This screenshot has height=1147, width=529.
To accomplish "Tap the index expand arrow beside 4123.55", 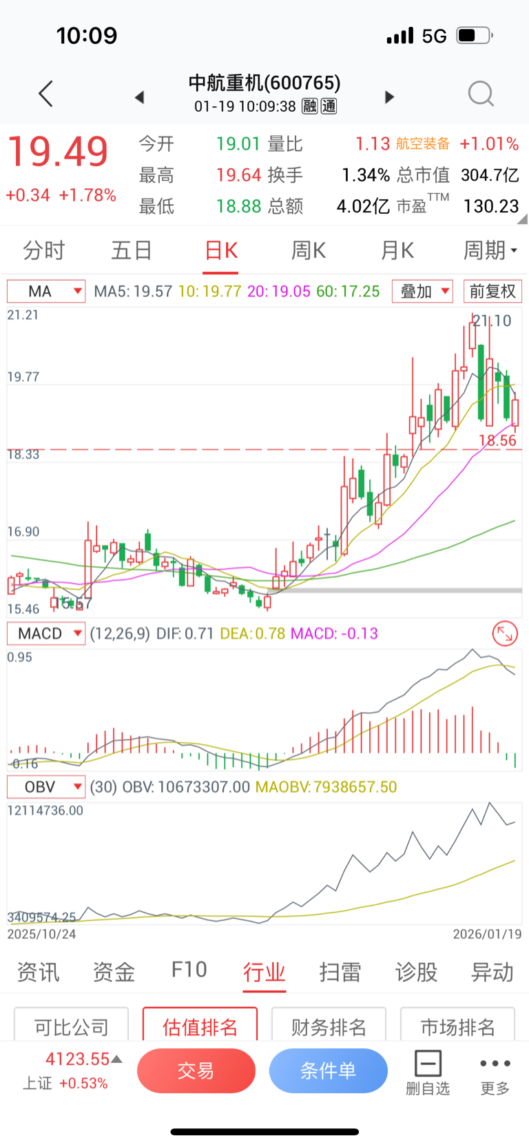I will [117, 1059].
